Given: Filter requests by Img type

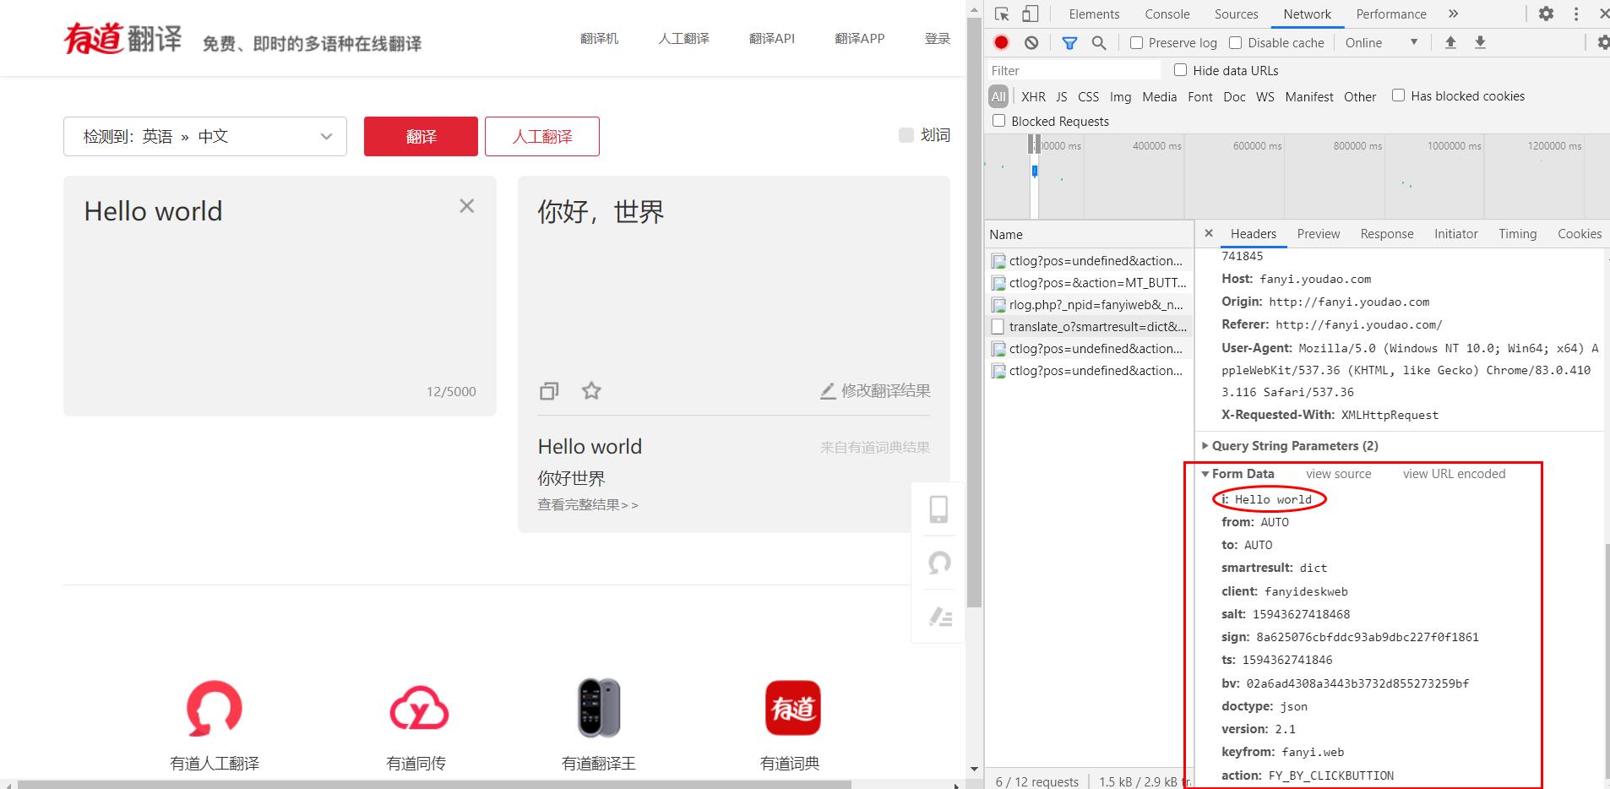Looking at the screenshot, I should point(1120,97).
